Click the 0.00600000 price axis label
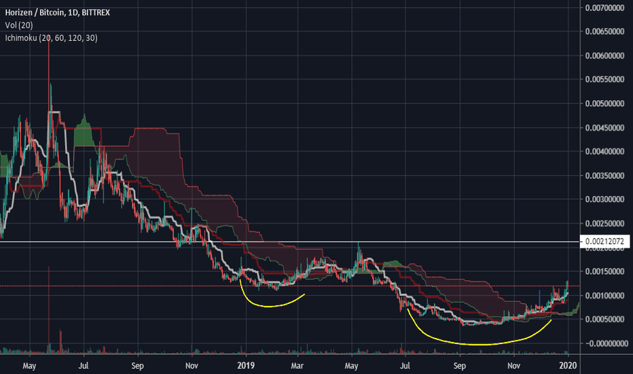633x374 pixels. pos(604,55)
